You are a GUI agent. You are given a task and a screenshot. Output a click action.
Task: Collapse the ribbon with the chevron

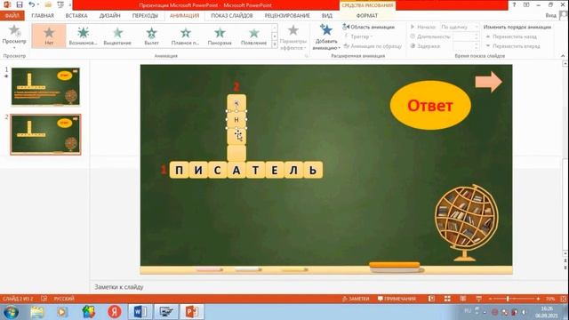coord(563,56)
